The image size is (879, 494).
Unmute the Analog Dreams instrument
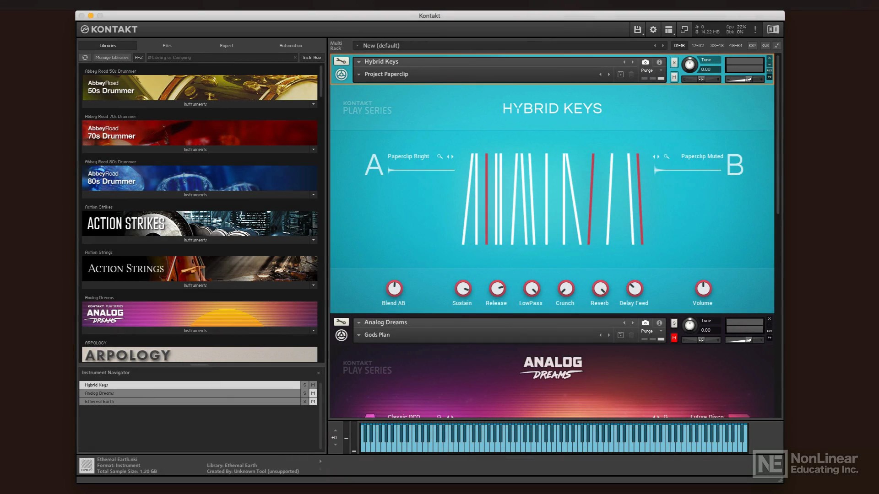click(x=674, y=338)
